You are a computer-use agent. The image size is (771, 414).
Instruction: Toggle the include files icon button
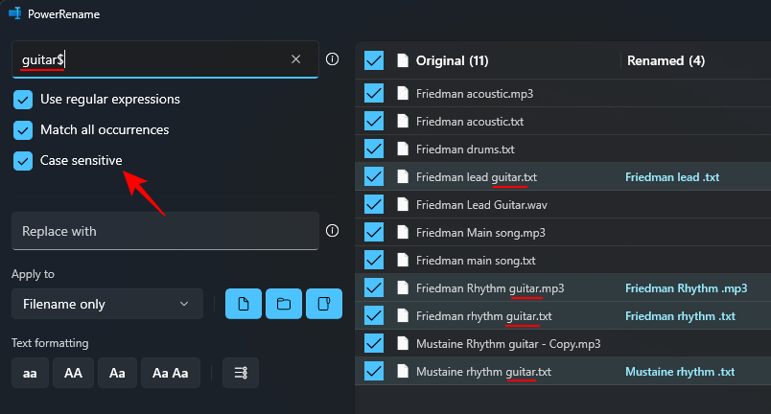[x=244, y=304]
